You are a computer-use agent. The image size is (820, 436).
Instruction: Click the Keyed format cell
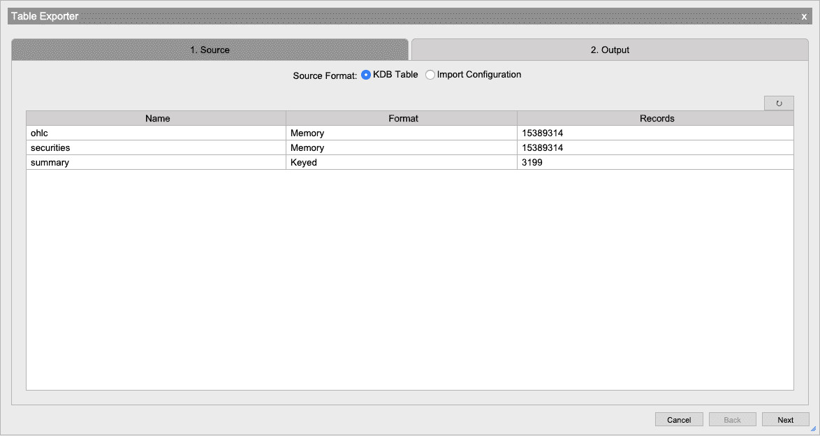click(x=402, y=162)
